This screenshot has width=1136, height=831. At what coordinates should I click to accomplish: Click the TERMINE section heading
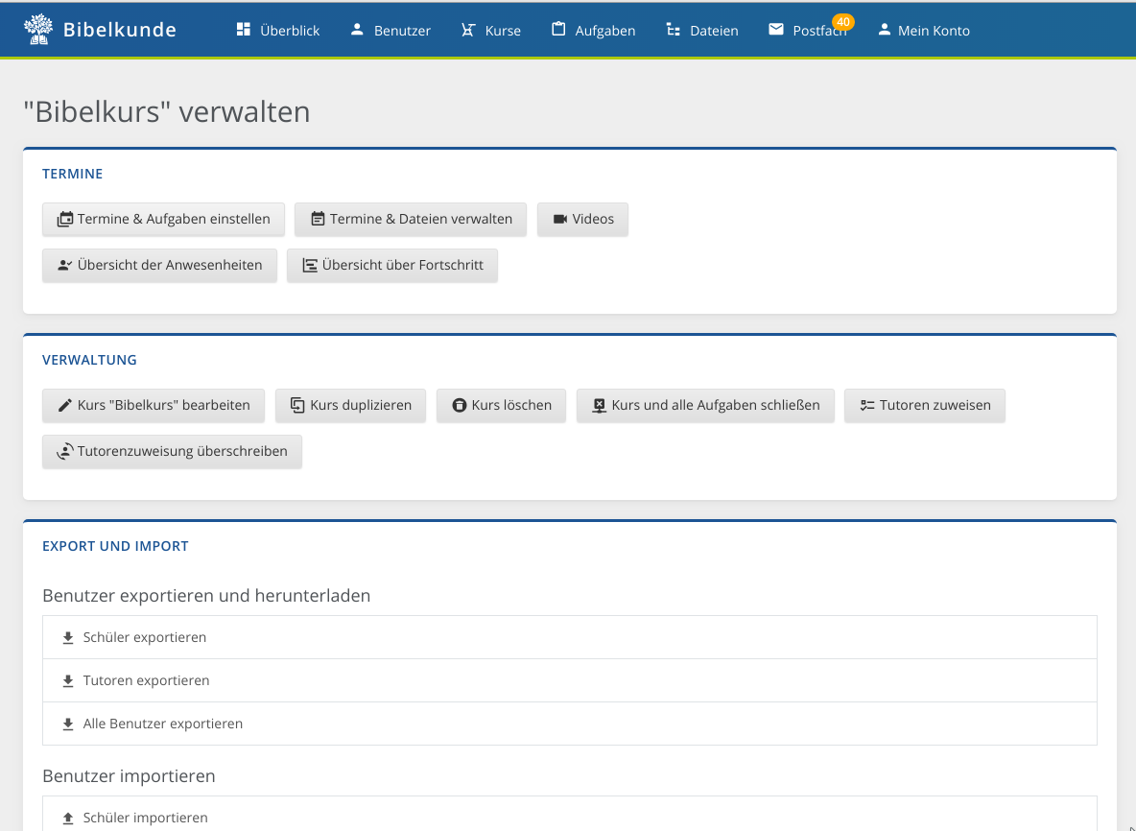click(x=73, y=174)
